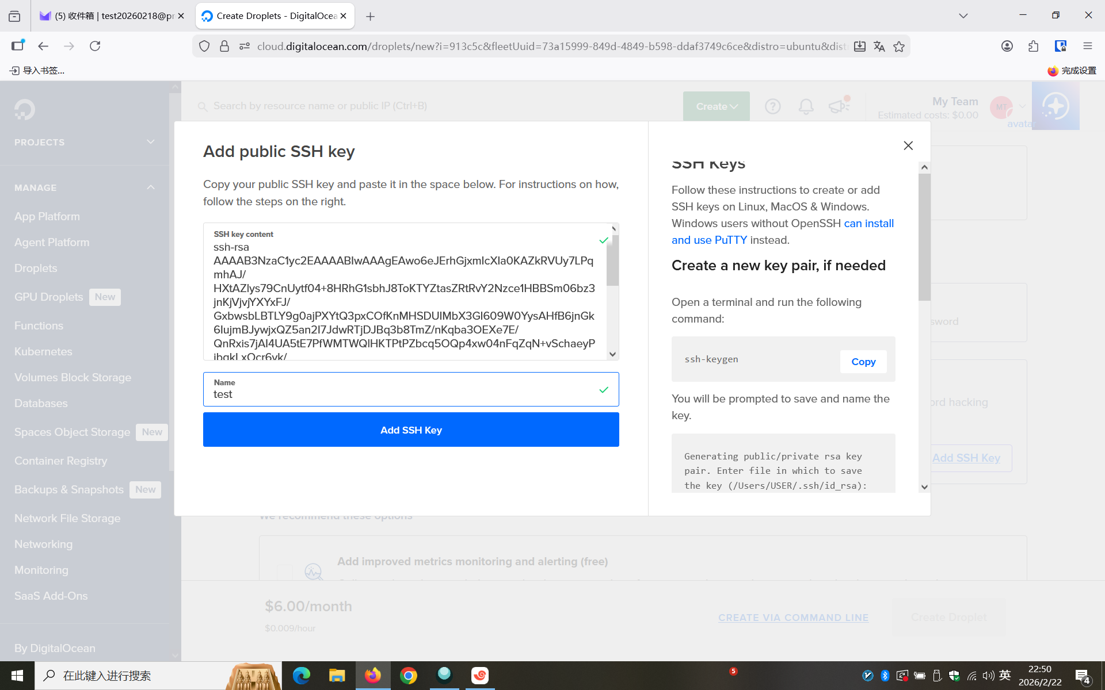Click the blue Add SSH Key button
This screenshot has width=1105, height=690.
(x=411, y=430)
